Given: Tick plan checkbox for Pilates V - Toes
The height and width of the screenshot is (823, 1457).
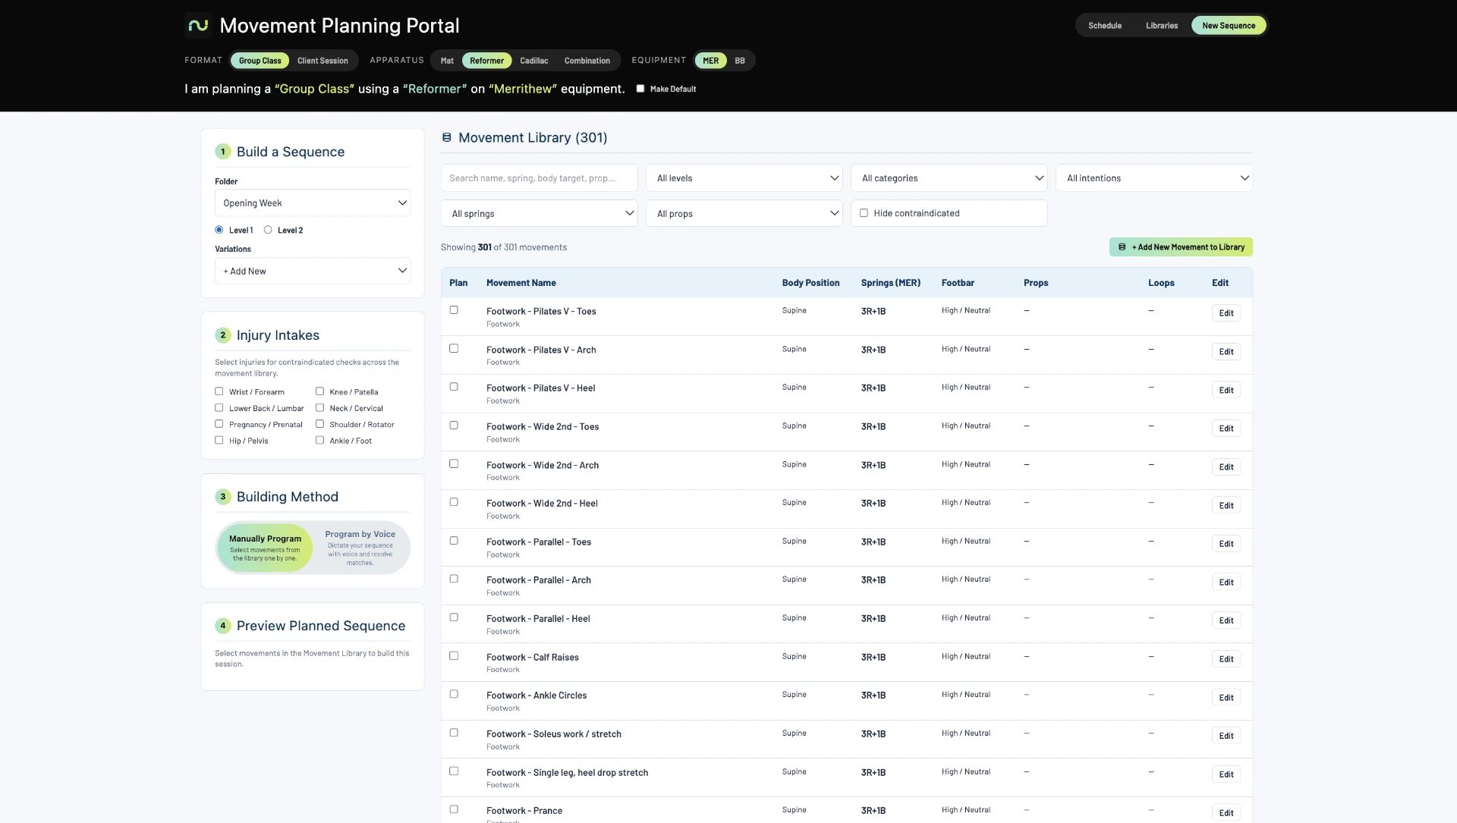Looking at the screenshot, I should coord(454,310).
